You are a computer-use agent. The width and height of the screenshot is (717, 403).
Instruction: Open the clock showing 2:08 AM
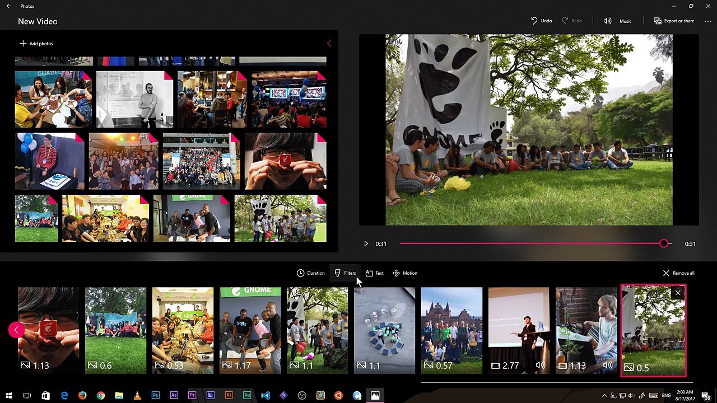click(685, 396)
